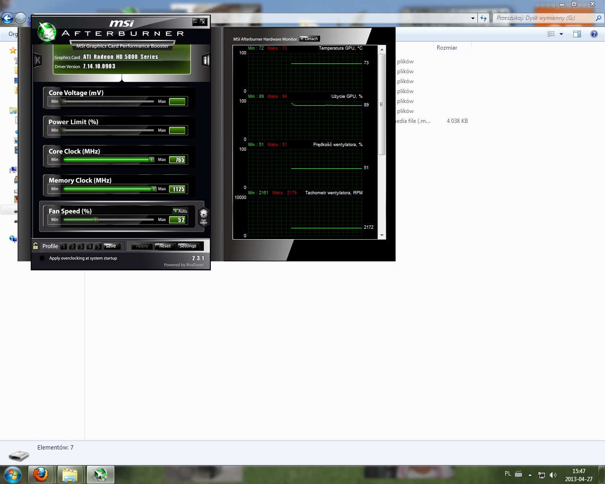Click the Kombustor K button in Afterburner

click(x=38, y=60)
